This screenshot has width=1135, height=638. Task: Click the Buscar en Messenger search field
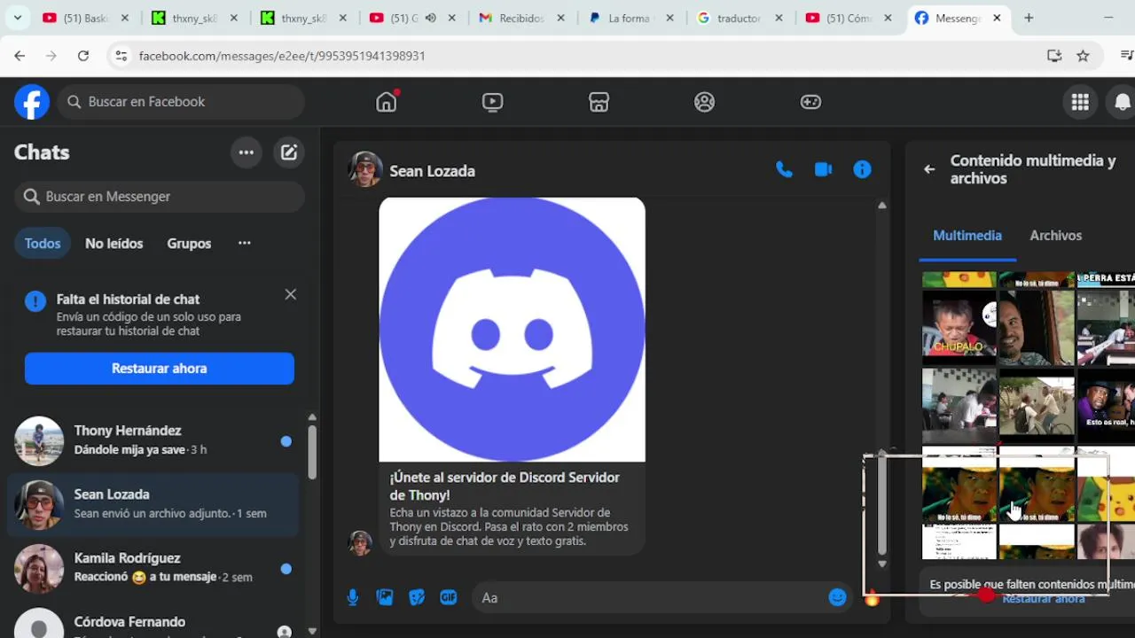tap(160, 197)
